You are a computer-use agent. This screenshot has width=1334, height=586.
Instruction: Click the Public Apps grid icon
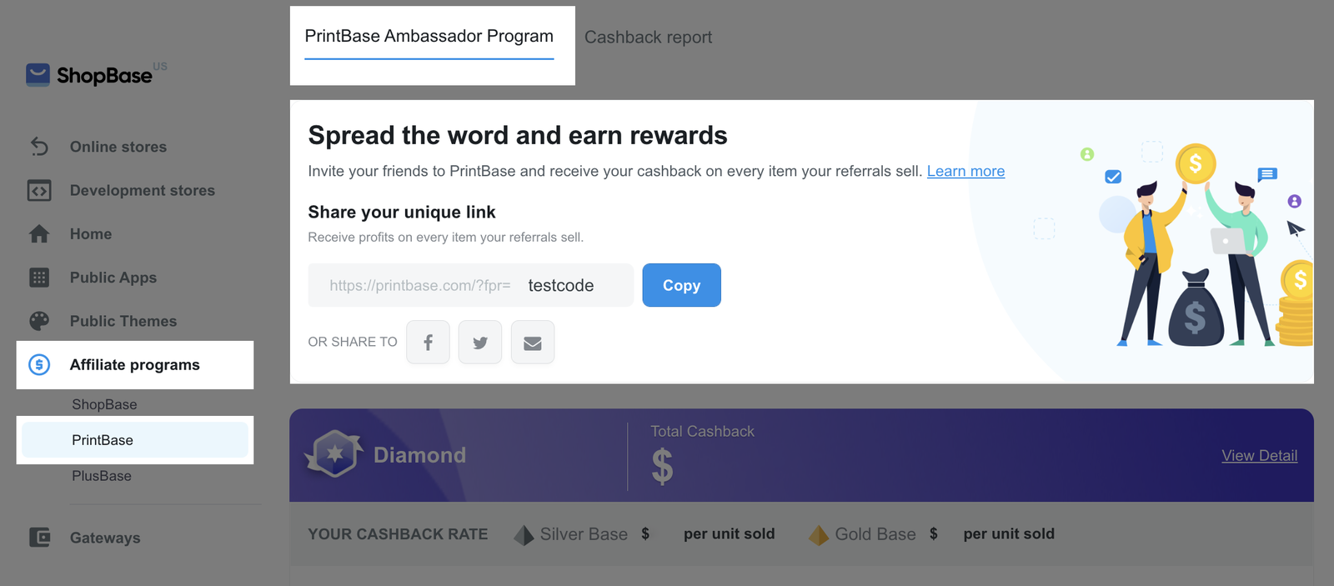[39, 278]
